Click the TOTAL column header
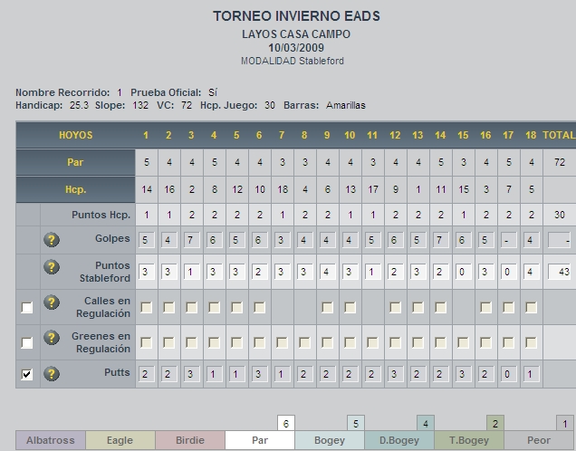The image size is (576, 451). [559, 135]
